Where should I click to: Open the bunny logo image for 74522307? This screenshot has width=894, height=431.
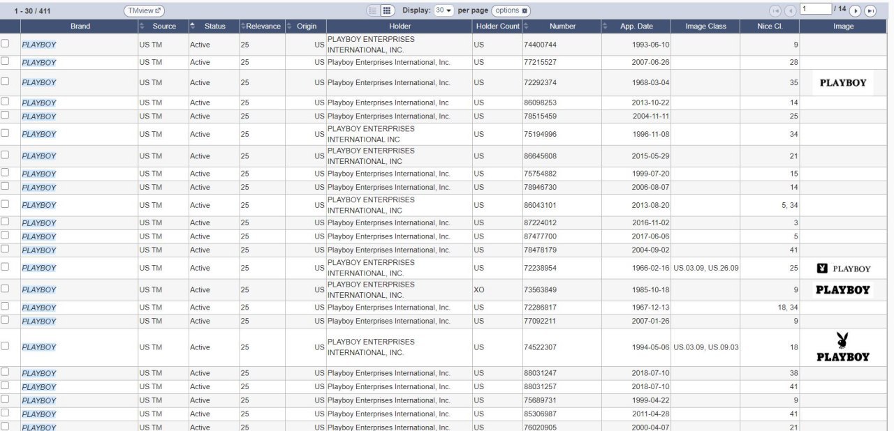coord(843,347)
